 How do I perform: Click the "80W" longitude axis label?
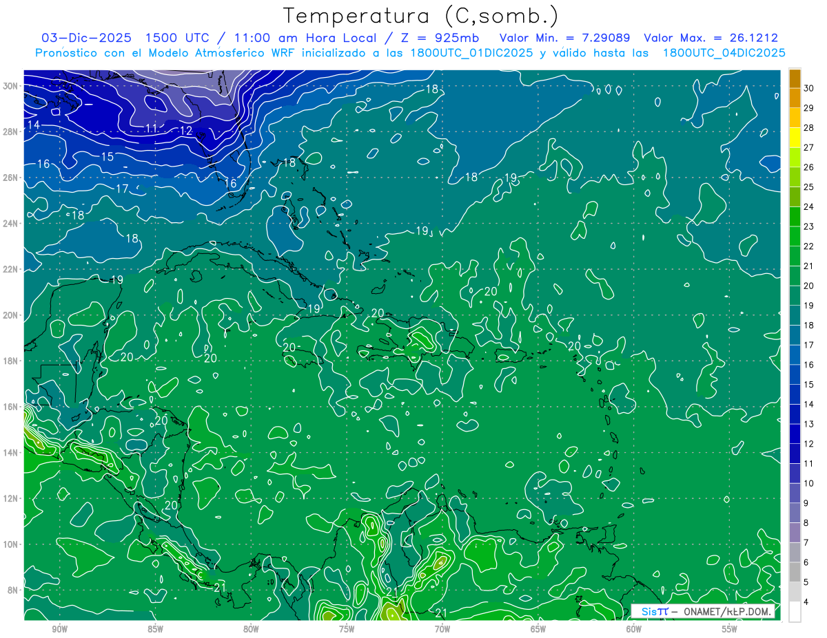tap(251, 630)
